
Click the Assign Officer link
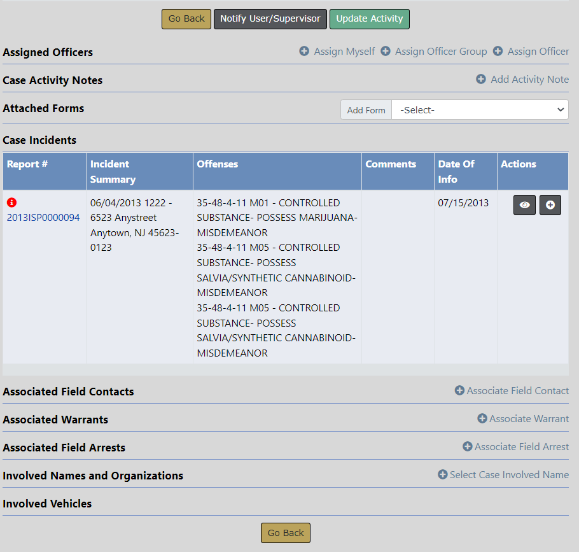point(538,52)
